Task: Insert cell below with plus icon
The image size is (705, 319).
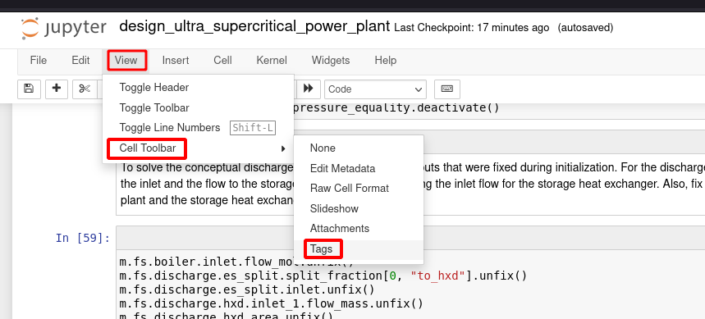Action: pos(57,89)
